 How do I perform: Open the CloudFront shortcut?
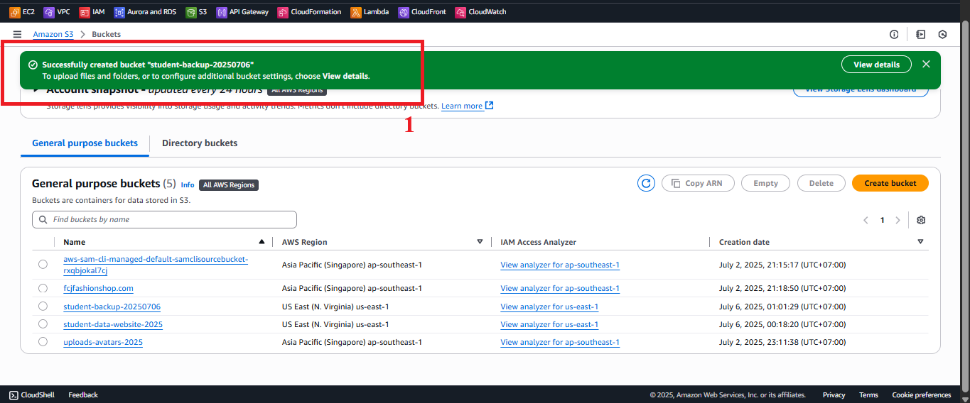click(x=422, y=12)
